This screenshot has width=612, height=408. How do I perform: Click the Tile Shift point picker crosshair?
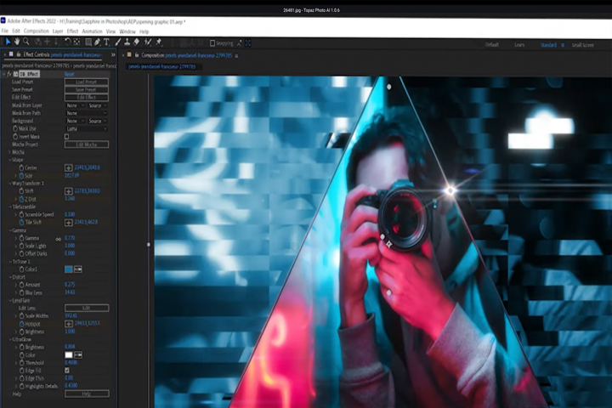(68, 223)
